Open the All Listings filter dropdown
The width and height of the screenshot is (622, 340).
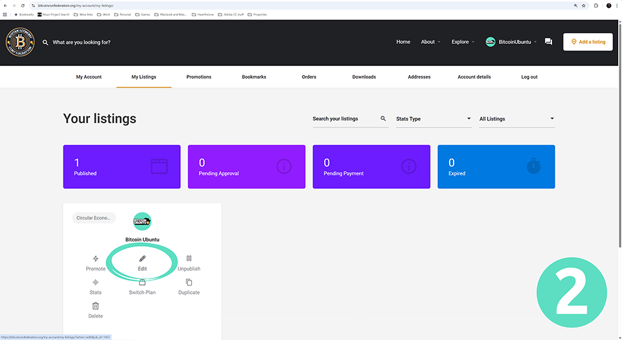[516, 119]
